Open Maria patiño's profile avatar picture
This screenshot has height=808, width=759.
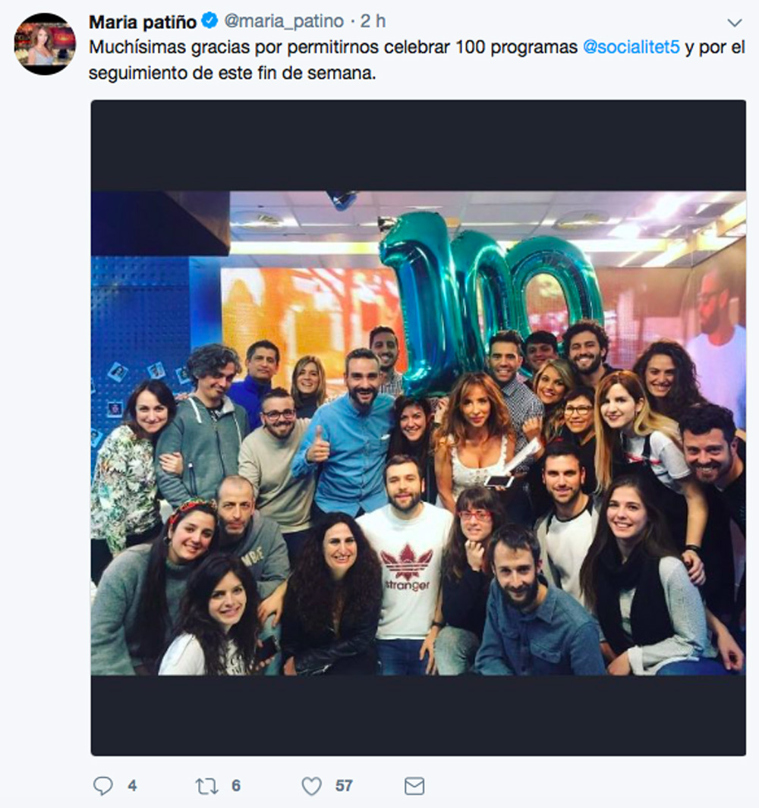pos(45,44)
